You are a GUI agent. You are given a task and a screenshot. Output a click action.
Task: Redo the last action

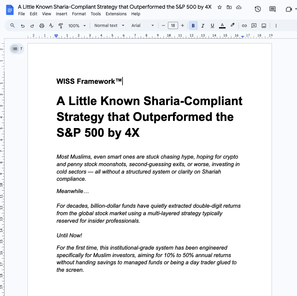coord(32,26)
